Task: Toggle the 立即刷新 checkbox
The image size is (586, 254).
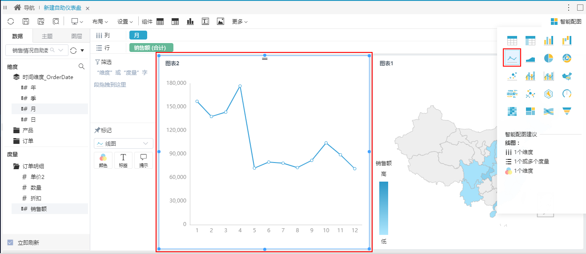Action: (10, 242)
